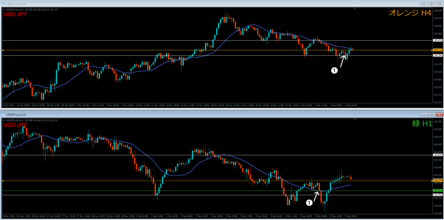This screenshot has width=444, height=220.
Task: Select the white 154.794 price tag in H1 chart
Action: [438, 195]
